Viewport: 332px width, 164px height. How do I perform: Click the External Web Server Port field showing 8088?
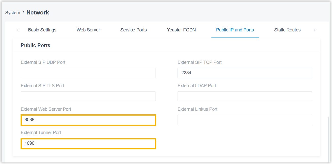tap(88, 120)
